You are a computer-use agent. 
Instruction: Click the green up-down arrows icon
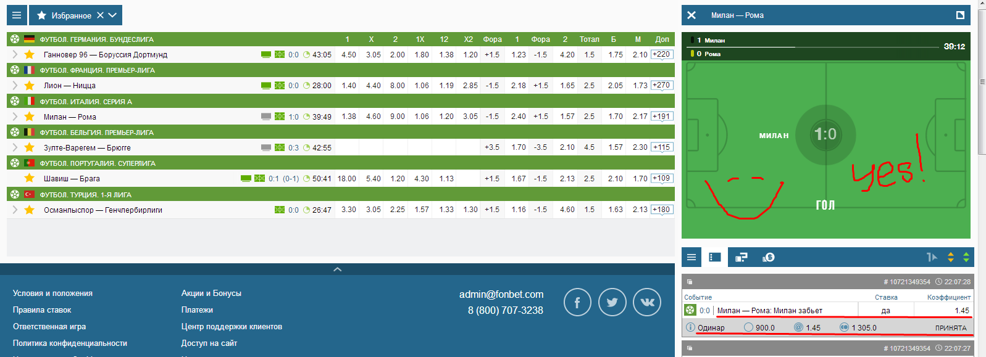click(x=966, y=257)
